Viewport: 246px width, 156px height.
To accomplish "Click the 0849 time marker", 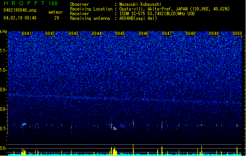I will (x=214, y=33).
